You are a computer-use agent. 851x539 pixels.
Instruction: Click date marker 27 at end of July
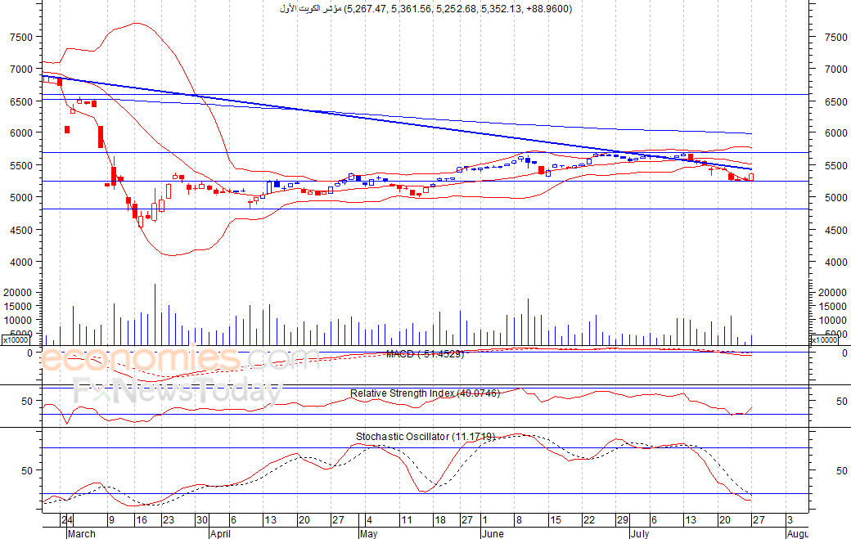pyautogui.click(x=759, y=520)
